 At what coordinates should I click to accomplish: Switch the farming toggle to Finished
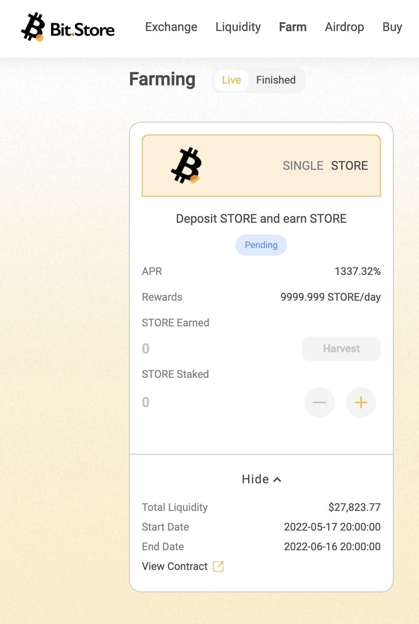[x=276, y=80]
